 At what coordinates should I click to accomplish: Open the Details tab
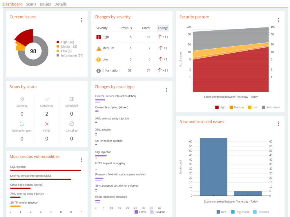[61, 4]
